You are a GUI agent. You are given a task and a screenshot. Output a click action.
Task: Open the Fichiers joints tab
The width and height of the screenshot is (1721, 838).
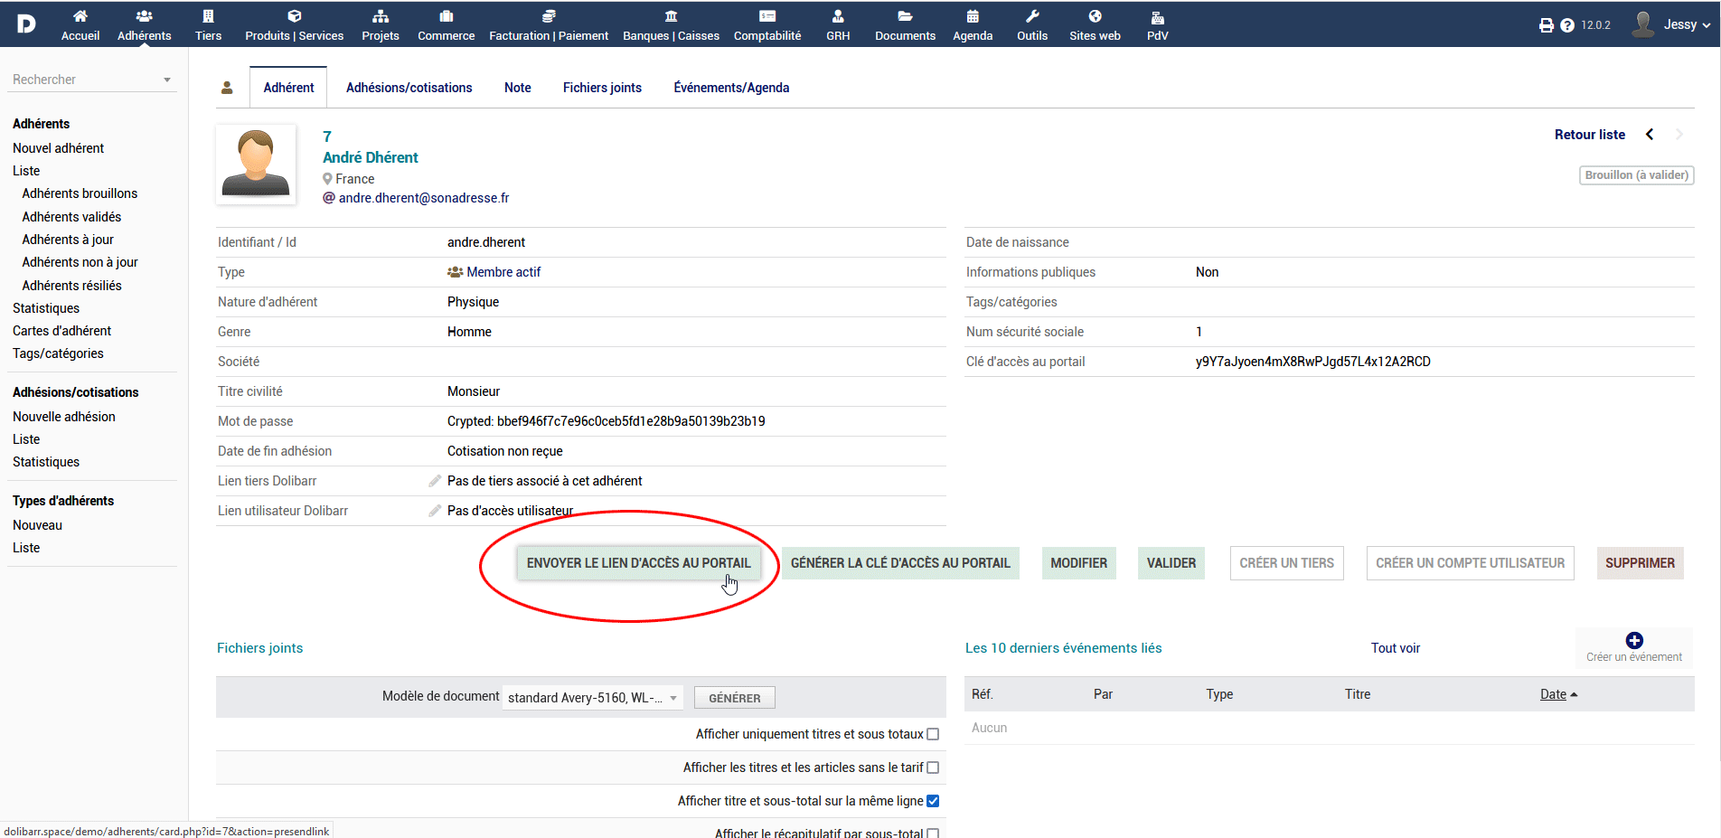[602, 88]
